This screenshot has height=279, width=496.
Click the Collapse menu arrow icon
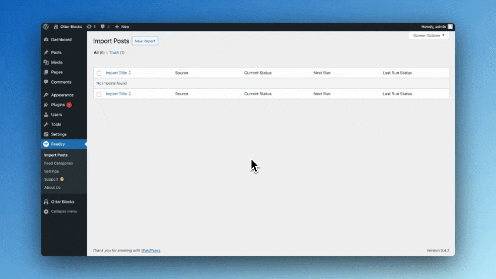46,212
